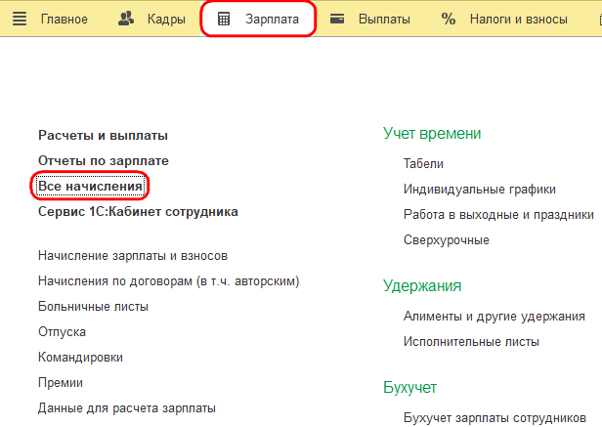Open Табели under Учет времени
Image resolution: width=602 pixels, height=427 pixels.
(x=423, y=164)
